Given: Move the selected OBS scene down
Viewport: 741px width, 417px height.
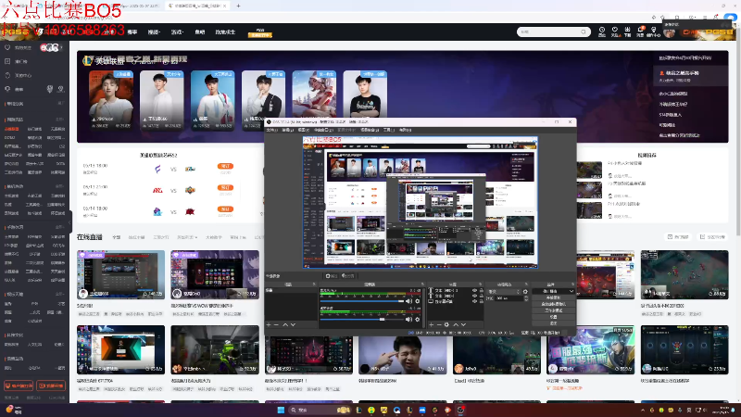Looking at the screenshot, I should [x=293, y=325].
